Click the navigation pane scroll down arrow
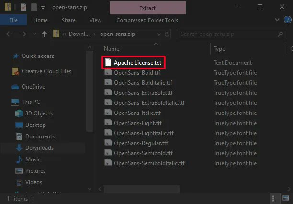 tap(90, 189)
